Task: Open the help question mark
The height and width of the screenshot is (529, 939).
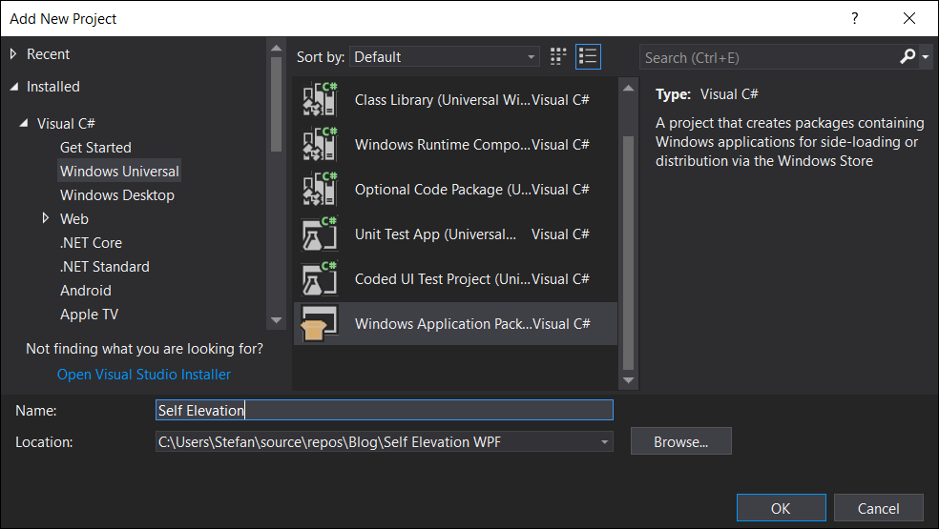Action: (x=855, y=18)
